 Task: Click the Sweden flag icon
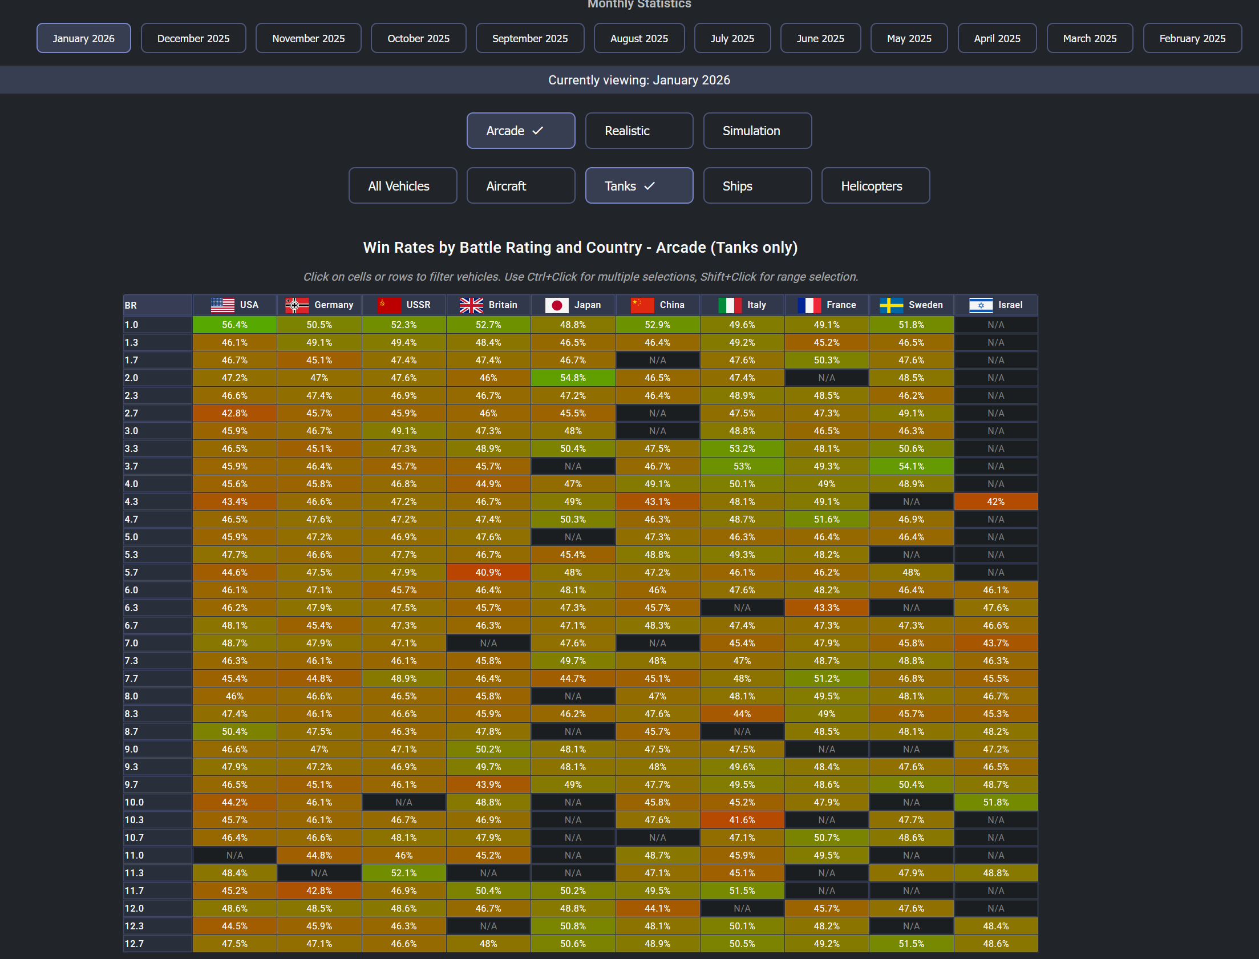tap(891, 305)
